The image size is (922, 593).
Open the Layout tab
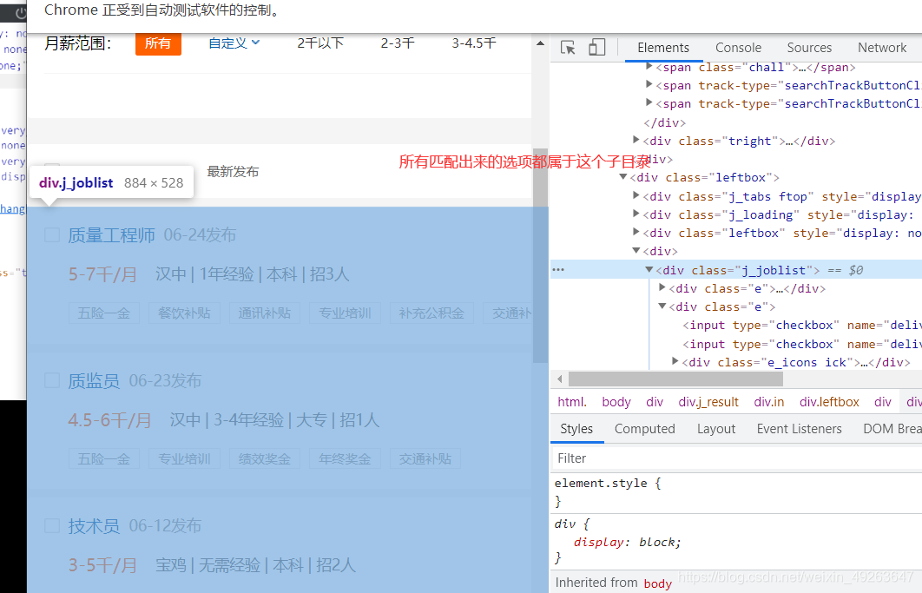[716, 429]
